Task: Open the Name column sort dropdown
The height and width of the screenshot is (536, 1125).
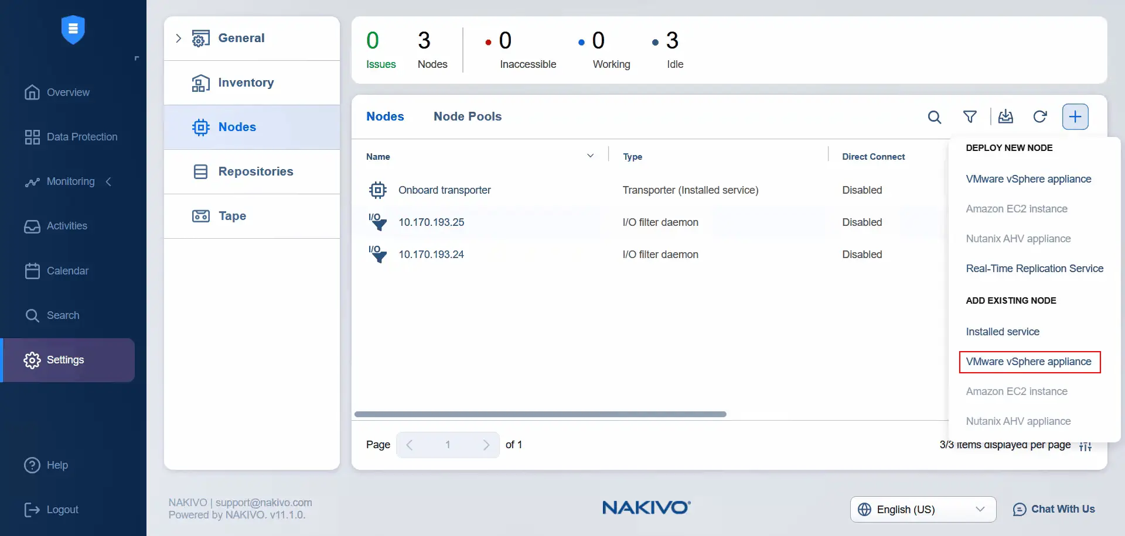Action: point(591,155)
